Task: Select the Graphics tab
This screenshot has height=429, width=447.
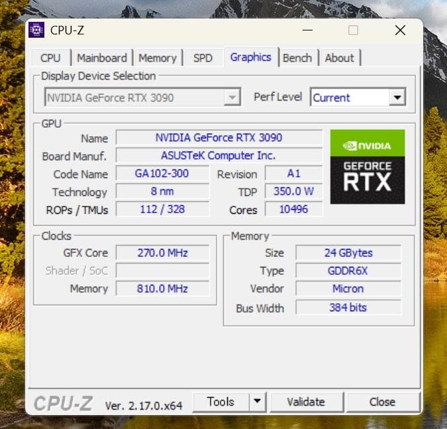Action: click(x=250, y=57)
